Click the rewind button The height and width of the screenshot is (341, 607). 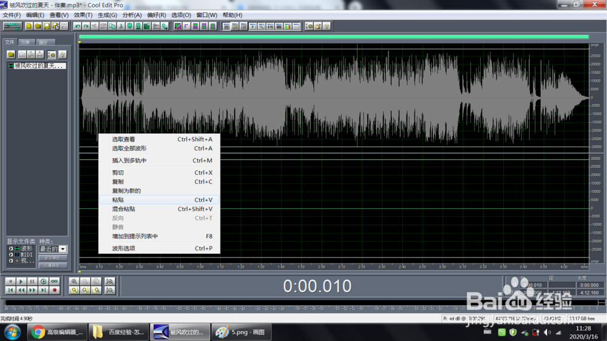pyautogui.click(x=21, y=290)
